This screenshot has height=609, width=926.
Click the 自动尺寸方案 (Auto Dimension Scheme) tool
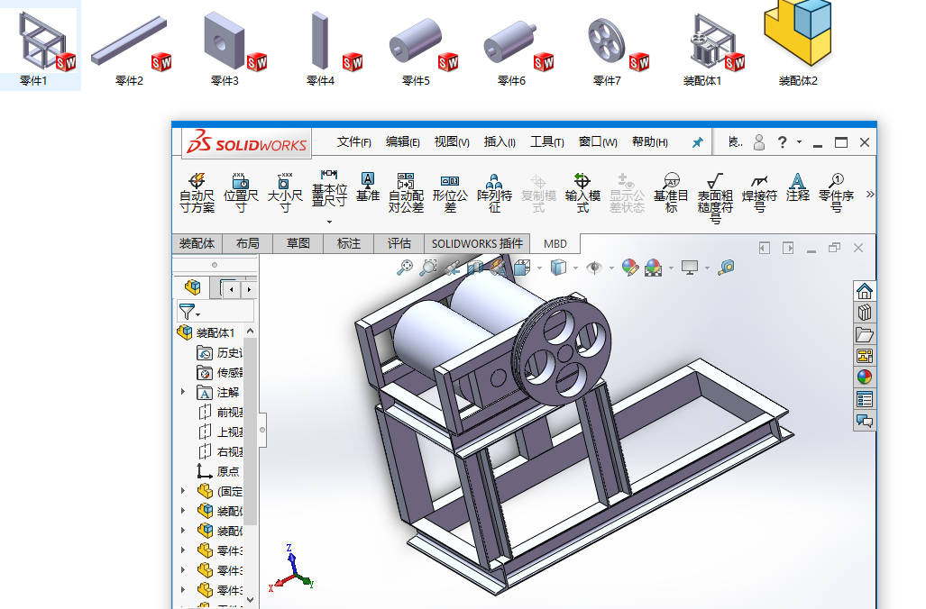197,193
